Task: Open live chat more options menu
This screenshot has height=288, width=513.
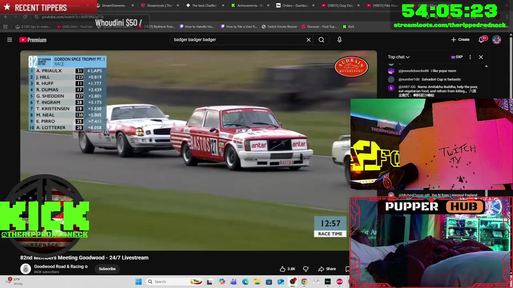Action: pyautogui.click(x=470, y=57)
